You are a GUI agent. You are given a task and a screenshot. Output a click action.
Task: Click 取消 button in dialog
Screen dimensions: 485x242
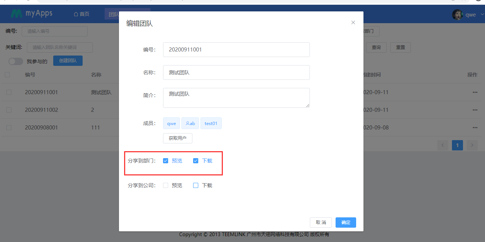point(321,223)
